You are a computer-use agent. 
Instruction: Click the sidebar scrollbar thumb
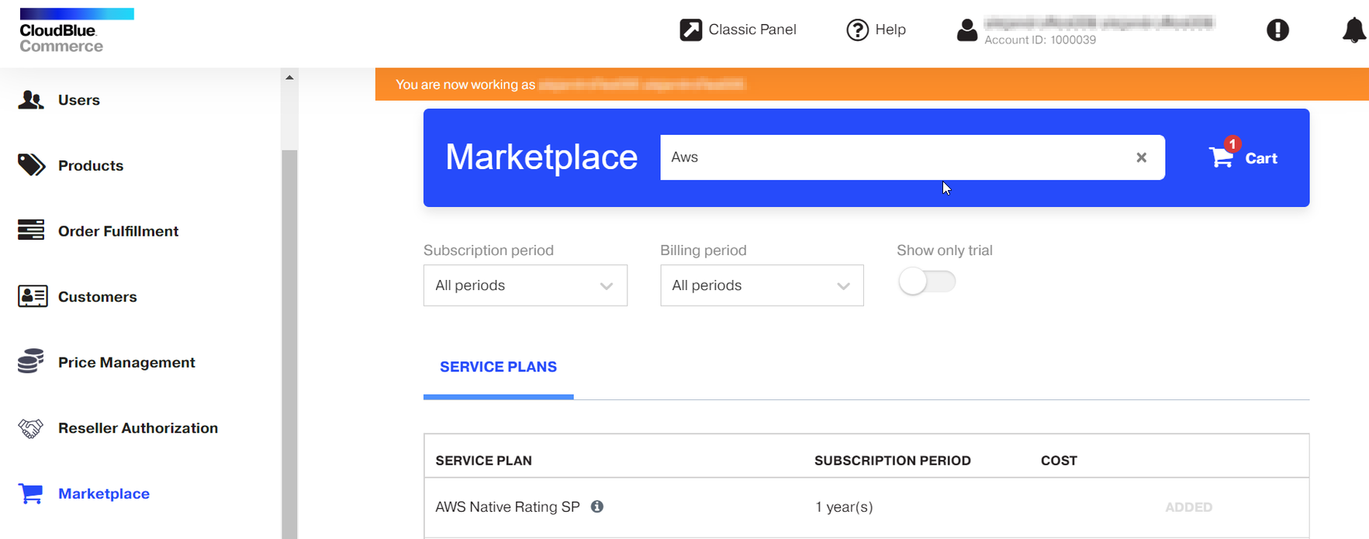(x=289, y=343)
